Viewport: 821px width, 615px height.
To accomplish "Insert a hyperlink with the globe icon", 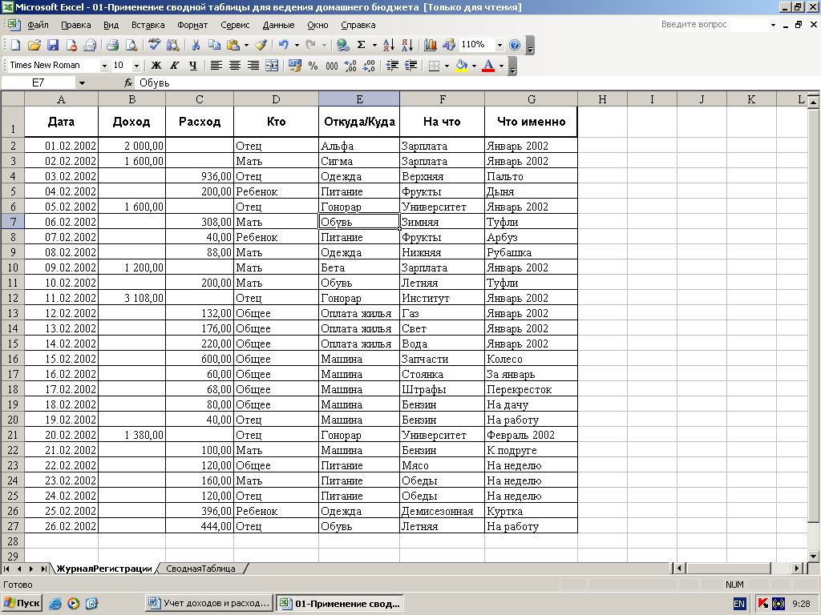I will [343, 45].
